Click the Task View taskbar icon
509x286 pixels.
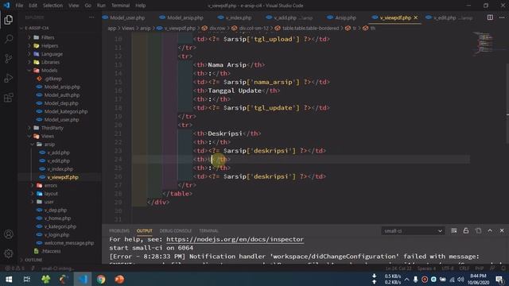coord(27,279)
